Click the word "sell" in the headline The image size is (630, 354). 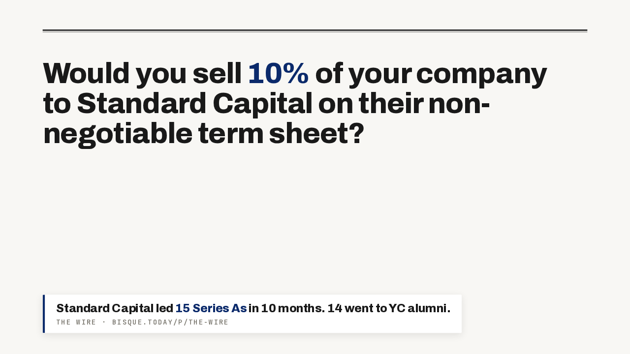pos(217,73)
